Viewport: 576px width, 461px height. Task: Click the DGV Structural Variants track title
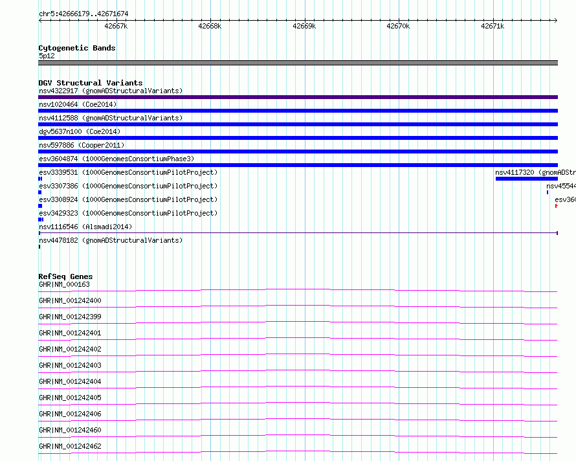(91, 83)
